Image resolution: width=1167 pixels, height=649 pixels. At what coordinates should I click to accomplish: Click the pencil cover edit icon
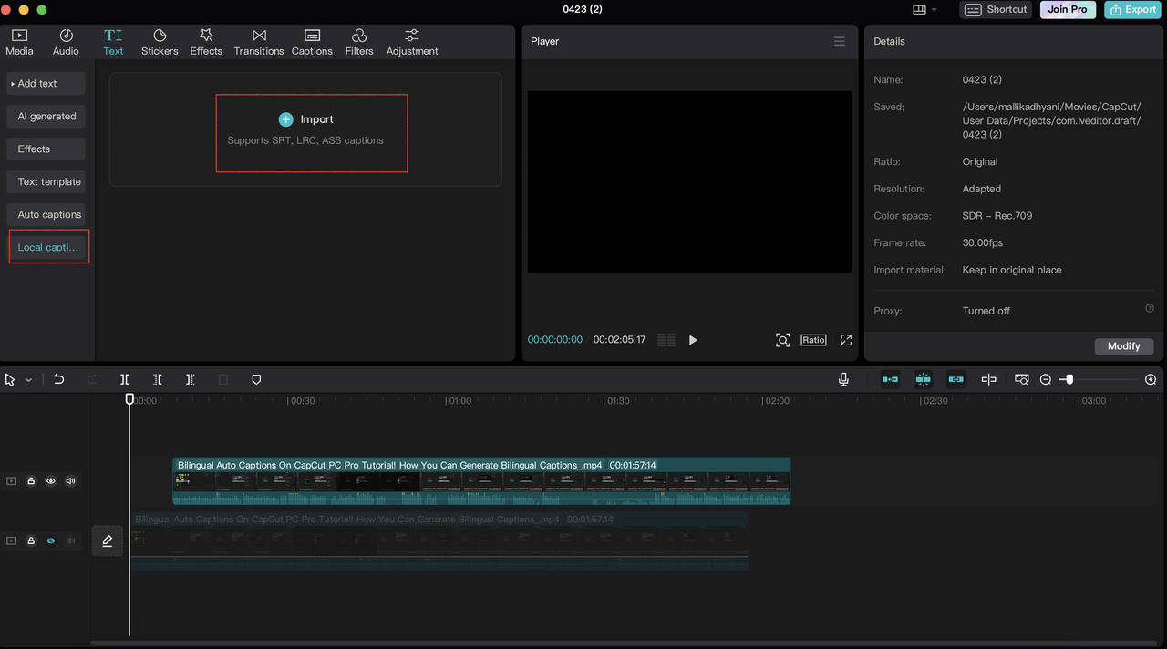pyautogui.click(x=108, y=541)
